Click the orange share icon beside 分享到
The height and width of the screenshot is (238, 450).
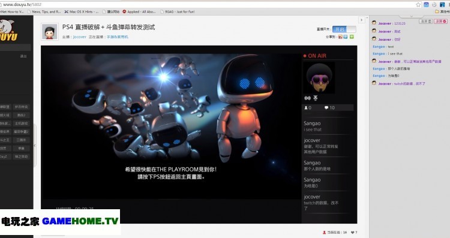click(x=340, y=37)
